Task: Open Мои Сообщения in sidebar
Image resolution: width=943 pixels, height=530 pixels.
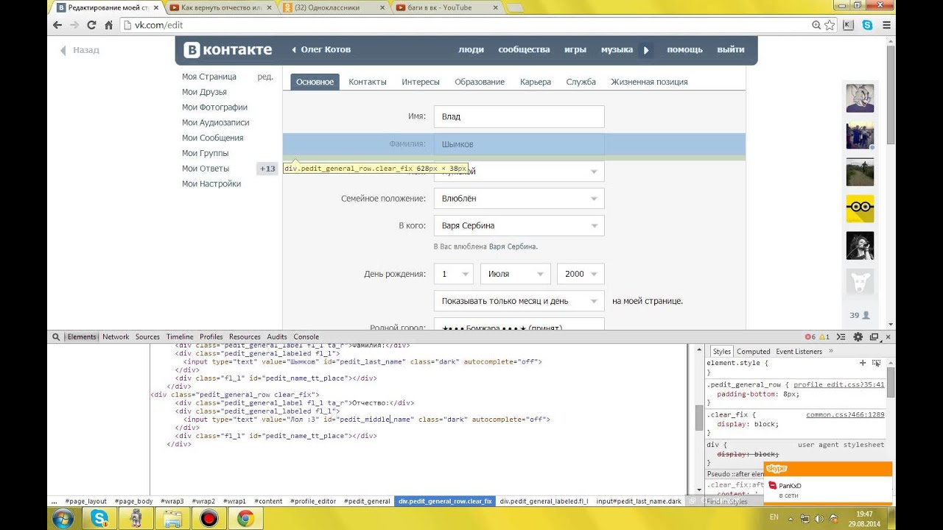Action: click(x=212, y=138)
